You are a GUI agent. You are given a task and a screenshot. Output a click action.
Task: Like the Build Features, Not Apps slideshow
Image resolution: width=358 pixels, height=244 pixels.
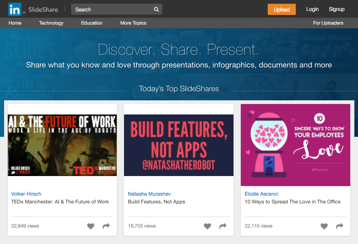[208, 226]
